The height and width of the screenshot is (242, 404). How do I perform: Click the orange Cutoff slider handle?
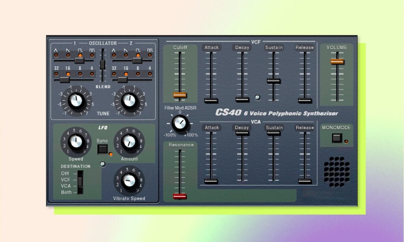click(180, 95)
